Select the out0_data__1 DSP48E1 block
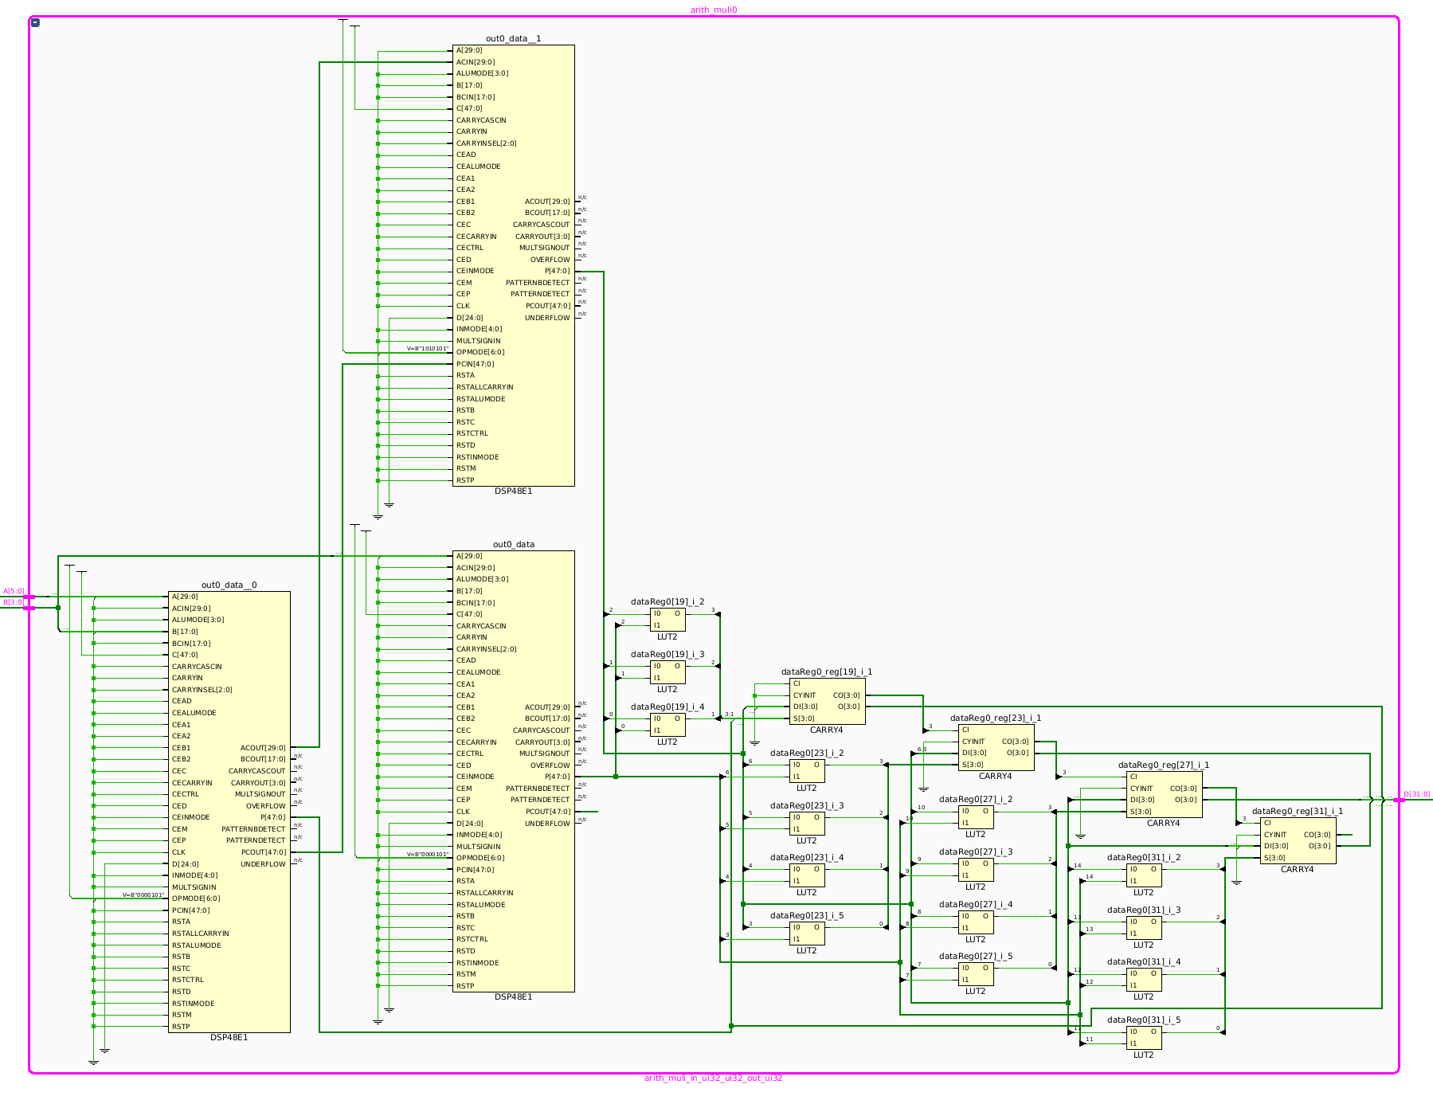Viewport: 1433px width, 1100px height. tap(514, 265)
